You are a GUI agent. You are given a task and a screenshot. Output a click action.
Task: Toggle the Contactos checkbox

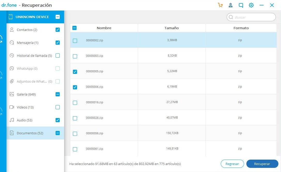[x=58, y=30]
